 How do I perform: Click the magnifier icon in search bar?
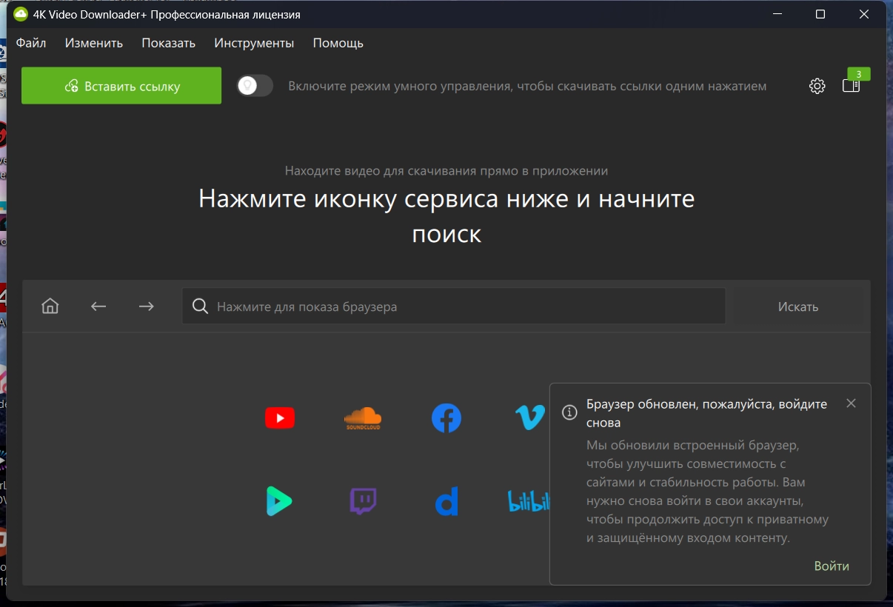(x=200, y=306)
